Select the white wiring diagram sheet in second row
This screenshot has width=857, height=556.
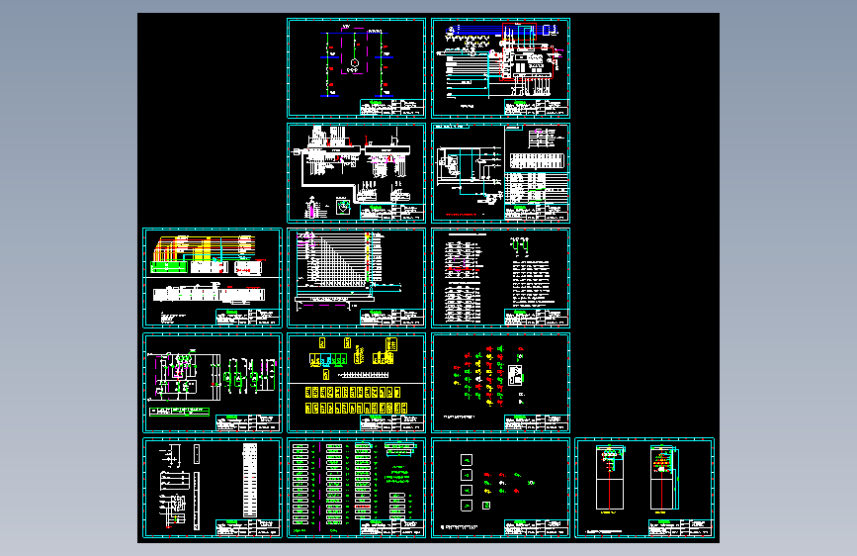point(357,173)
